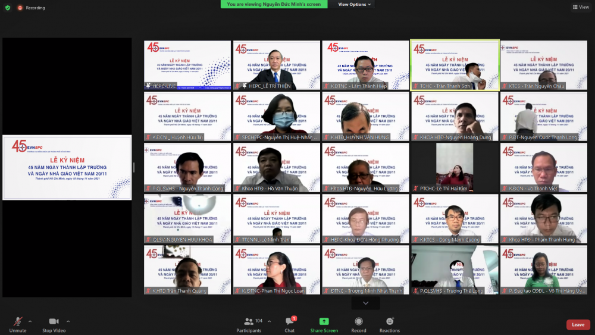This screenshot has width=595, height=335.
Task: Select Nguyễn Thành Công video tile
Action: click(x=187, y=168)
